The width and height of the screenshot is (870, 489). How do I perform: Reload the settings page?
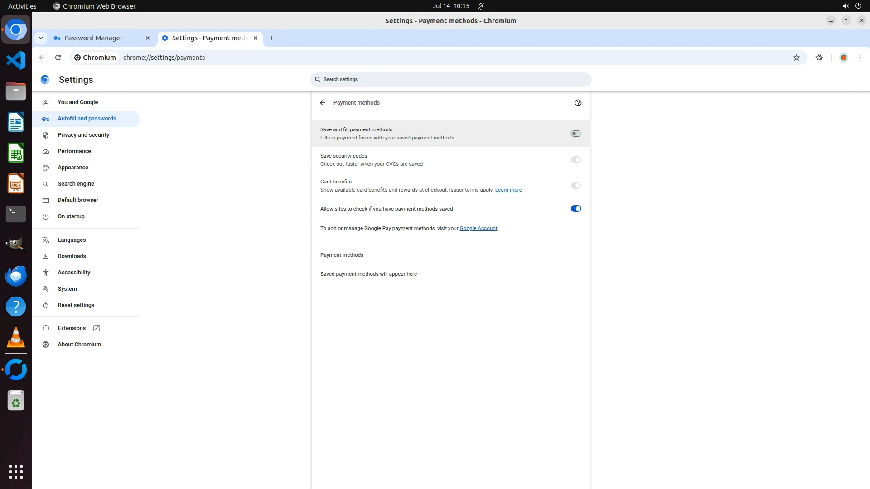58,58
